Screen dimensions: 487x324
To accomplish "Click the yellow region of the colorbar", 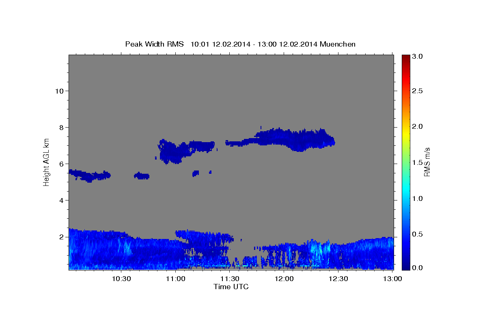I will (x=405, y=134).
